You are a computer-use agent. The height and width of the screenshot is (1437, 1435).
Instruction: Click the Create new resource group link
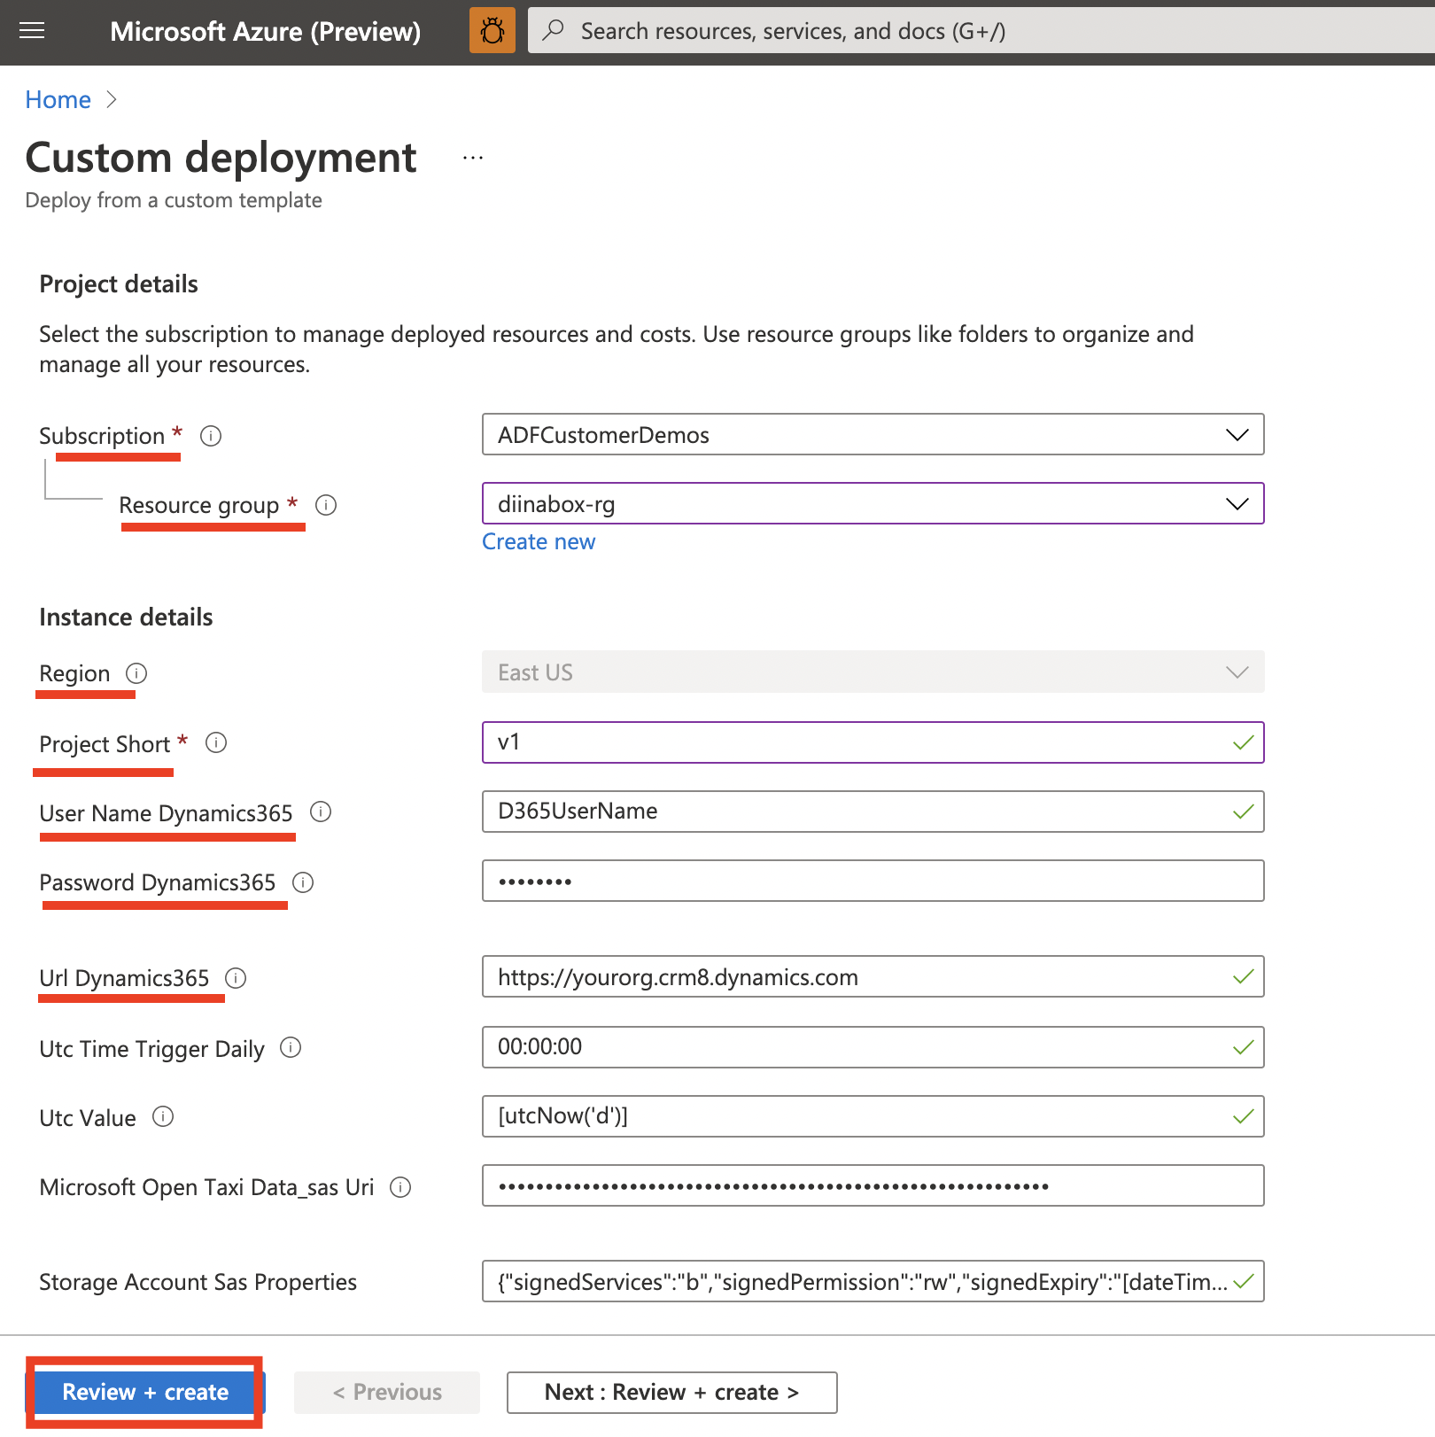(539, 541)
